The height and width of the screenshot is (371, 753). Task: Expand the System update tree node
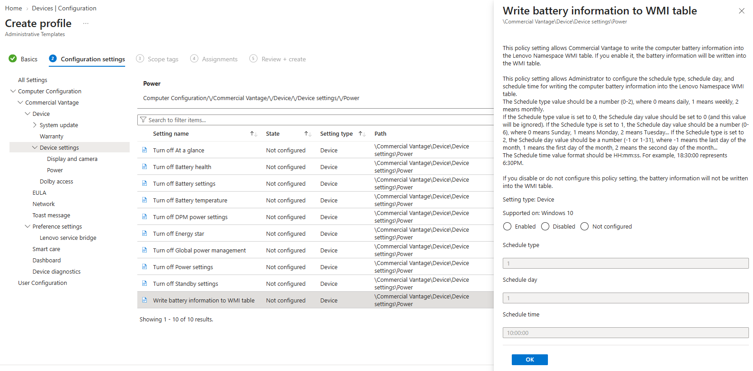pos(35,125)
